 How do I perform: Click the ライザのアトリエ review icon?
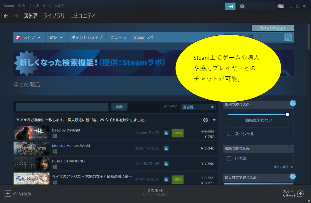[166, 179]
